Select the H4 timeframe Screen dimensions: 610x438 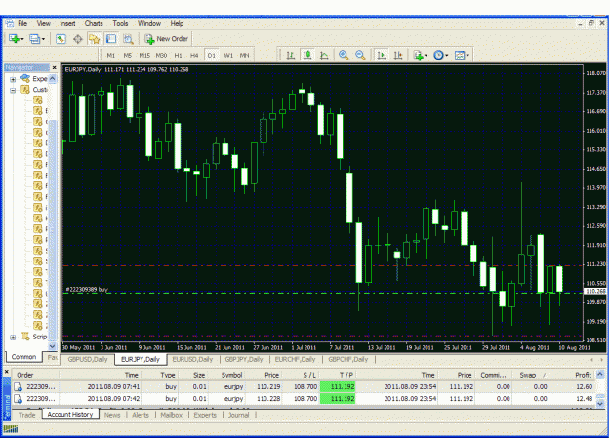194,56
